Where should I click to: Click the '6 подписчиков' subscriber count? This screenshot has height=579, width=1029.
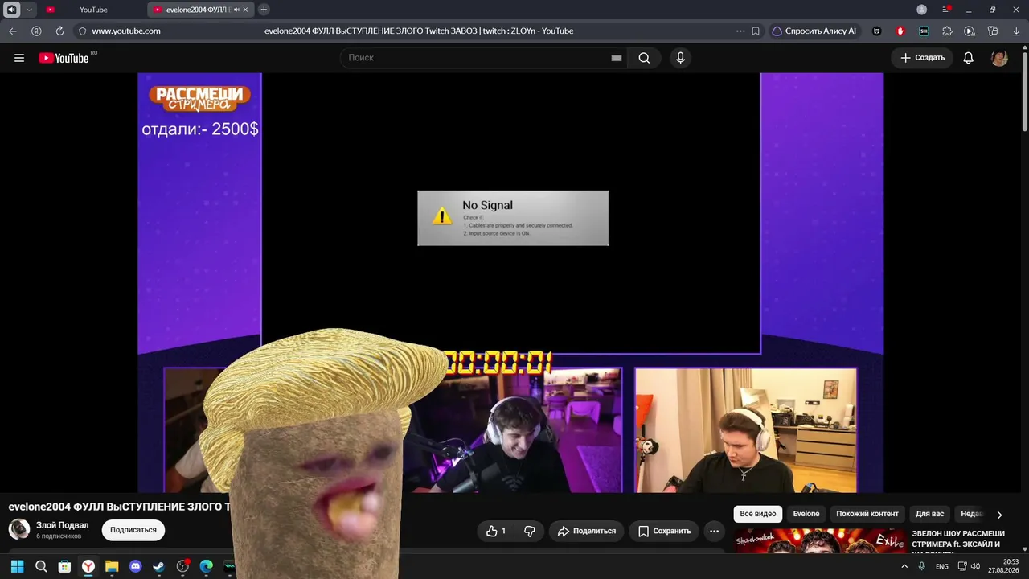(x=59, y=536)
